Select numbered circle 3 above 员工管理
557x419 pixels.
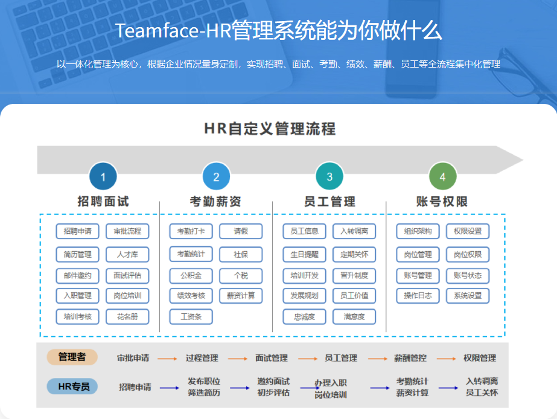point(329,176)
